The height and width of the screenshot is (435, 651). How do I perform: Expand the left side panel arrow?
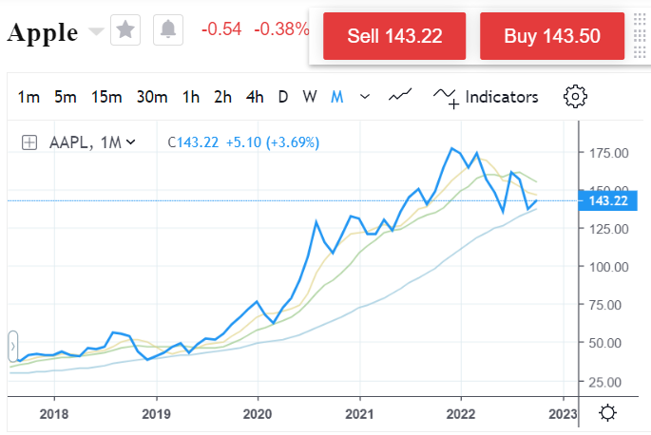coord(13,346)
